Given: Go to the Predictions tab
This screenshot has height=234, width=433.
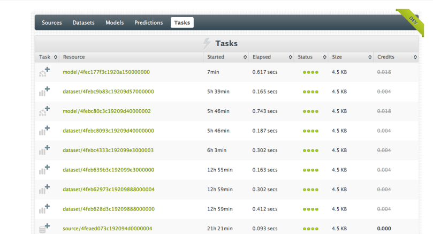Looking at the screenshot, I should pos(148,22).
